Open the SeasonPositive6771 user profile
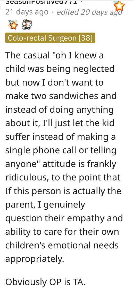Viewport: 133px width, 289px height. [x=41, y=2]
